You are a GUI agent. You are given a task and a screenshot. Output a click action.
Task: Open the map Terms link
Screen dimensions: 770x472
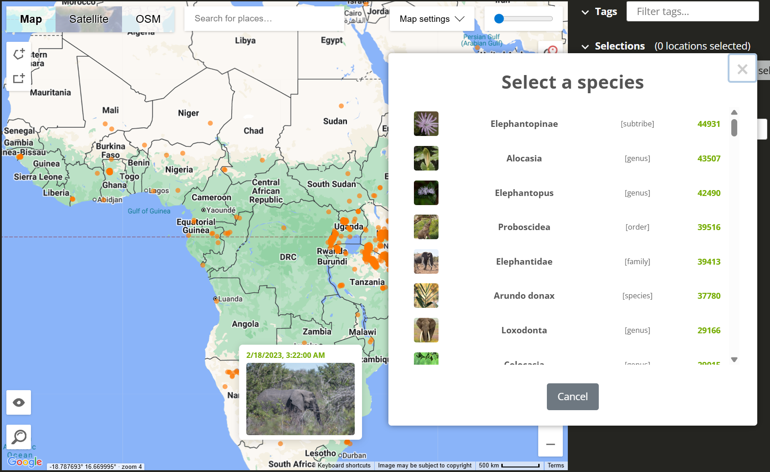[x=556, y=466]
